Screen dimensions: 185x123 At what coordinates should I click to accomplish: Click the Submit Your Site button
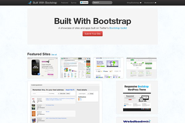click(x=92, y=34)
